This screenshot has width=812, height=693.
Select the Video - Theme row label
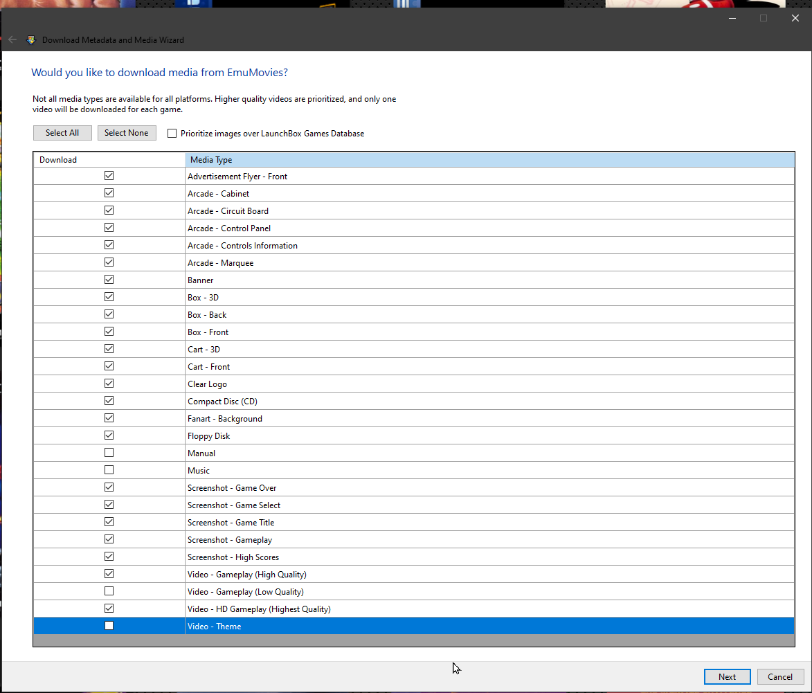pyautogui.click(x=215, y=627)
